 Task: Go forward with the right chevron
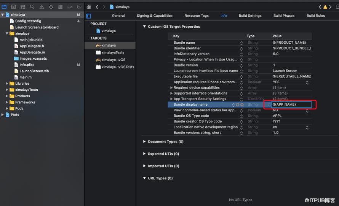(104, 7)
